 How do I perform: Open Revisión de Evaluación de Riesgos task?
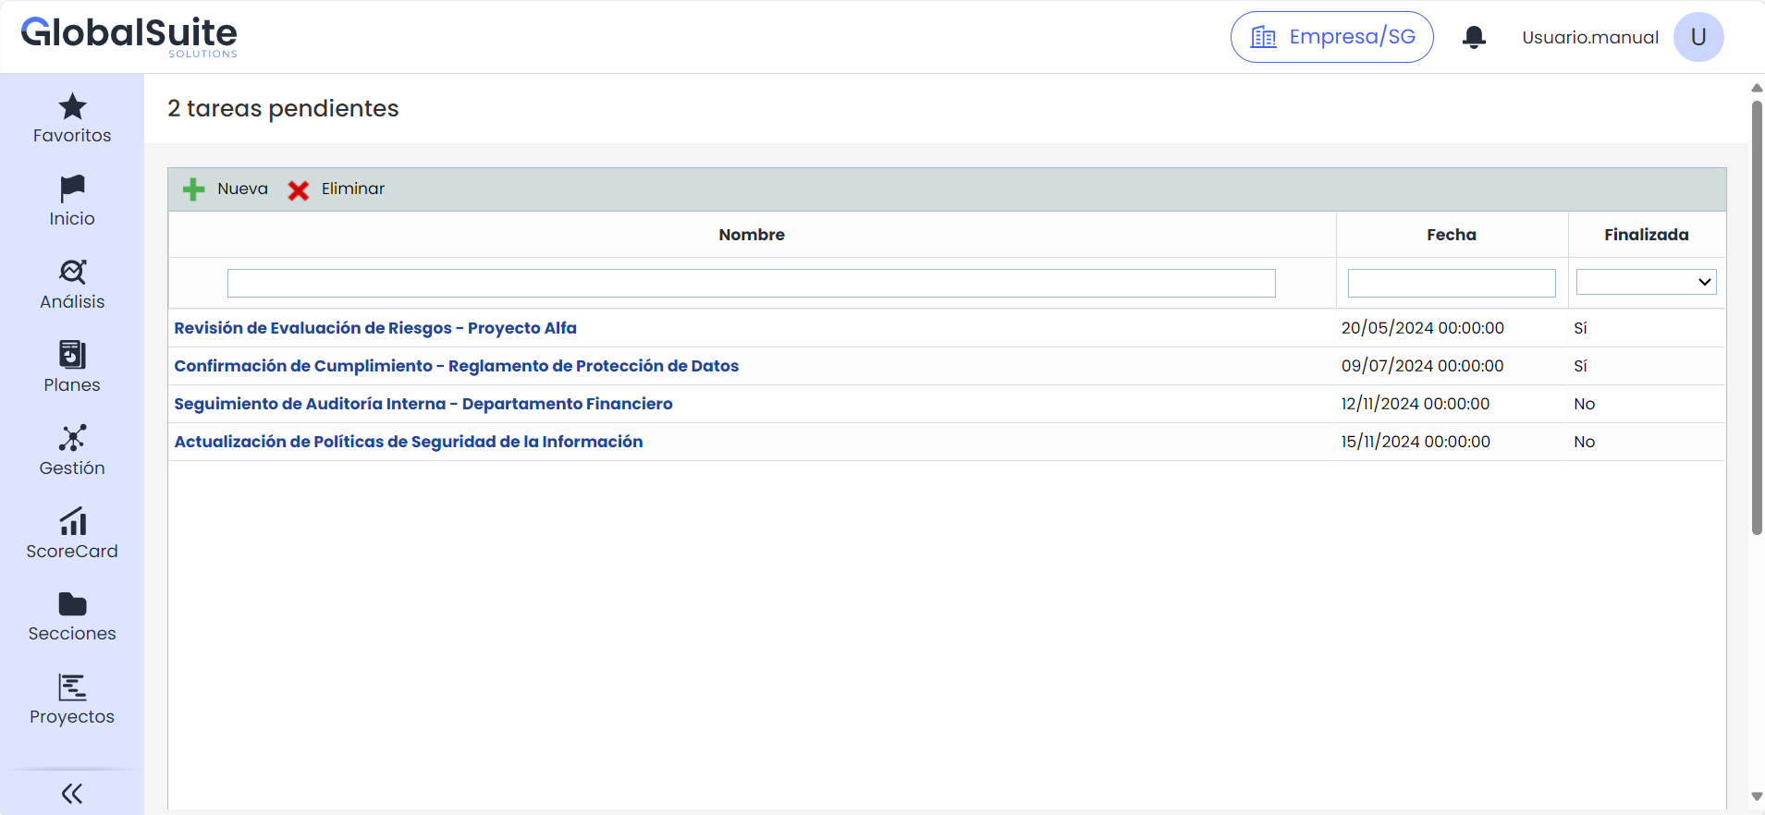(x=375, y=328)
